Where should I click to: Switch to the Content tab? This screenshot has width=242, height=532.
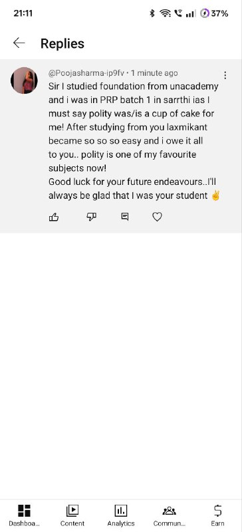click(x=72, y=515)
